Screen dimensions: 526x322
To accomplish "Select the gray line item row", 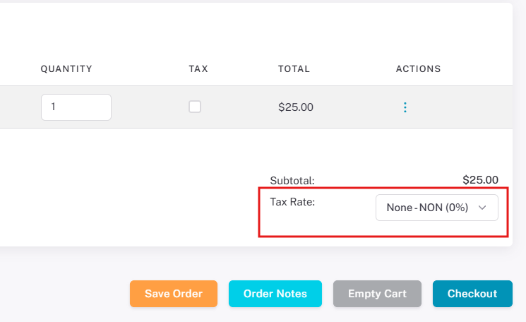I will click(x=256, y=107).
